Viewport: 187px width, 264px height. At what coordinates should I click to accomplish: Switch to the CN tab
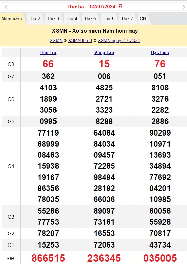pyautogui.click(x=143, y=19)
